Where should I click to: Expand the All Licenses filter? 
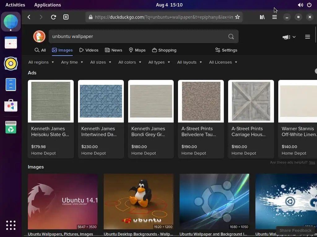tap(223, 62)
